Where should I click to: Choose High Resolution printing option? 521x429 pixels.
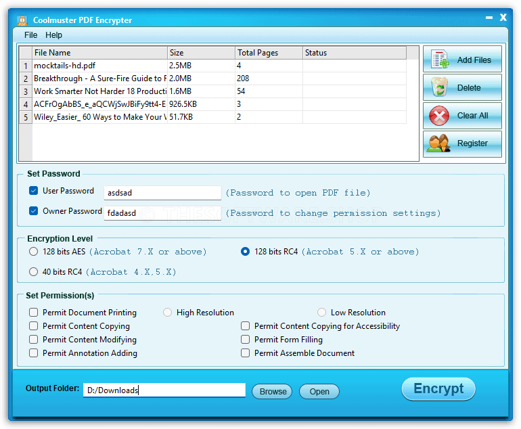click(x=168, y=313)
